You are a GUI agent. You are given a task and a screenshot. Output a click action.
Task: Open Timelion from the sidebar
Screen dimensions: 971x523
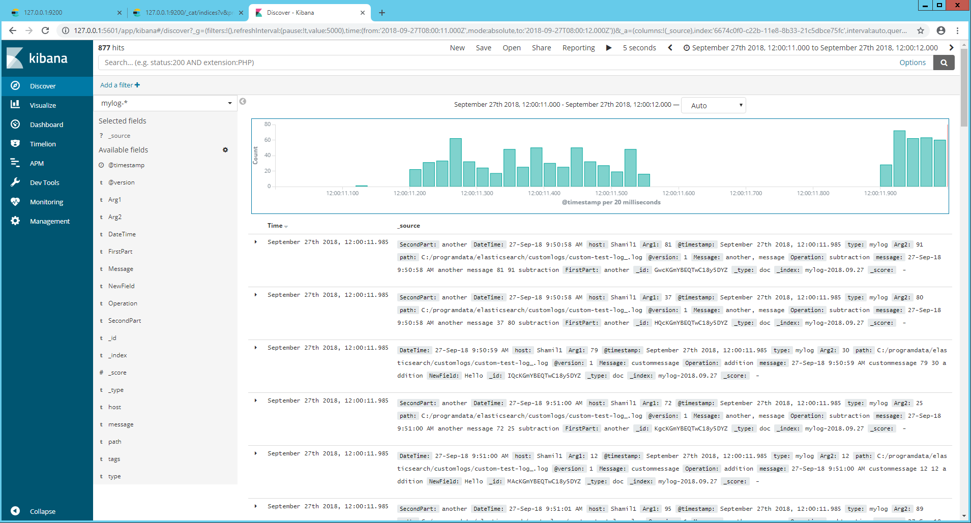43,144
